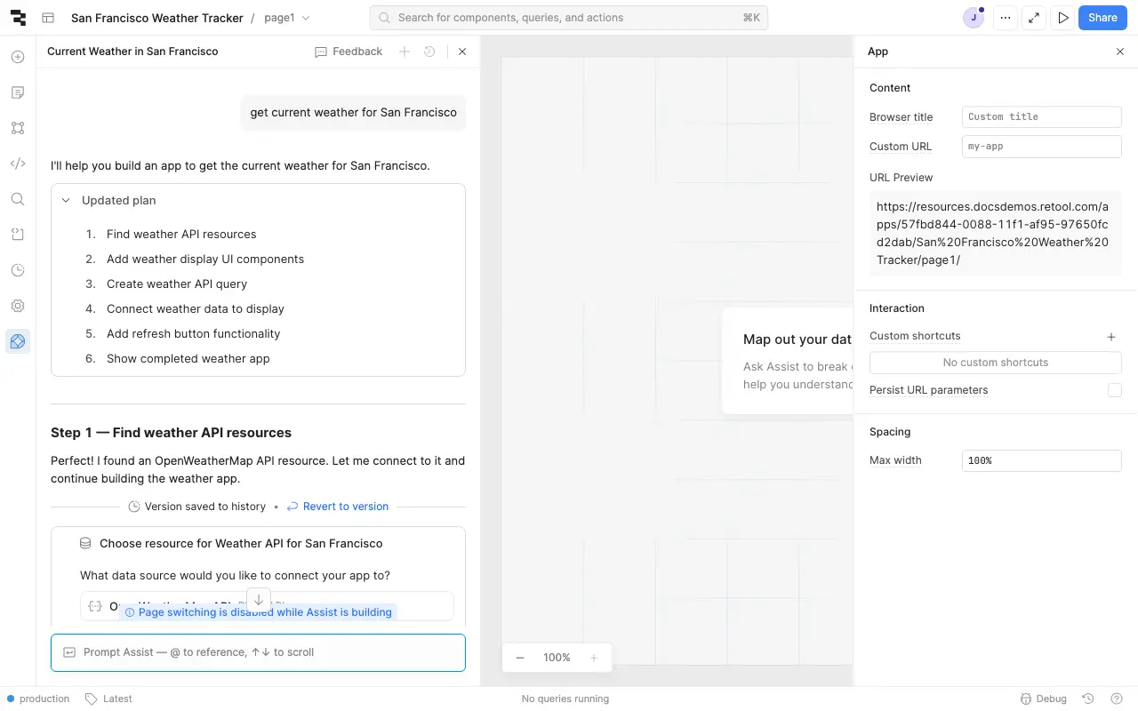Open the Code editor icon in left sidebar
Image resolution: width=1138 pixels, height=711 pixels.
coord(18,164)
